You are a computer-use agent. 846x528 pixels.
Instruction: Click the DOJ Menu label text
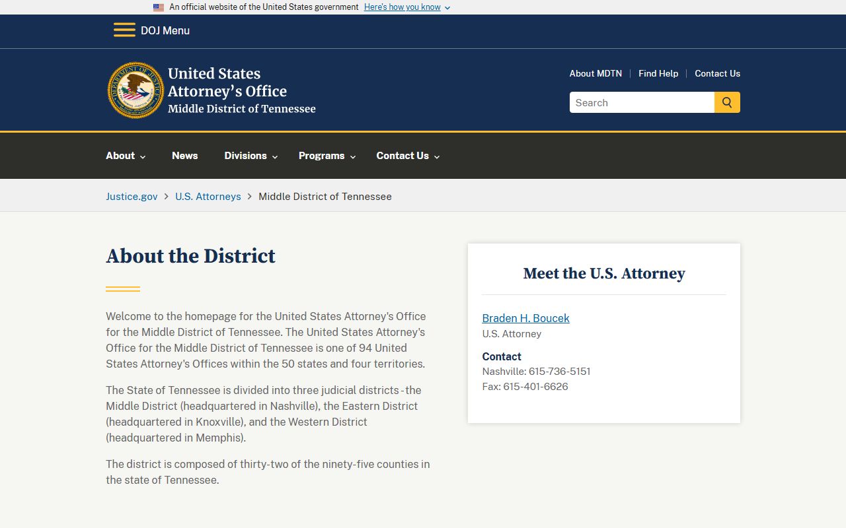click(165, 30)
